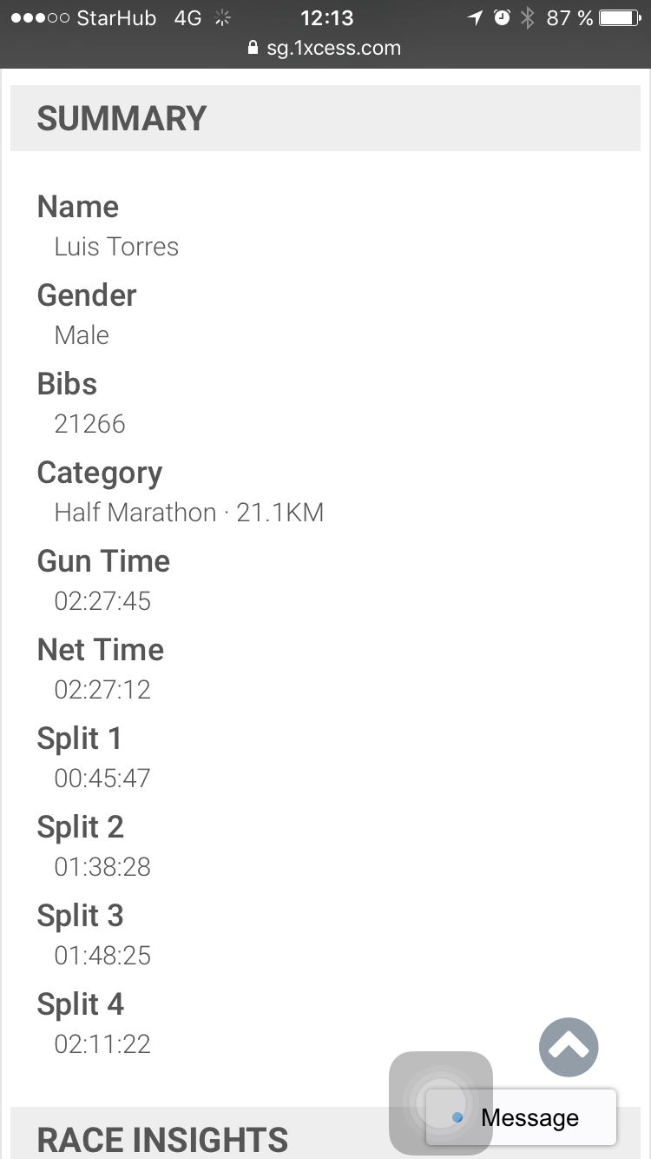Tap the Net Time value 02:27:12
The image size is (651, 1159).
click(102, 690)
